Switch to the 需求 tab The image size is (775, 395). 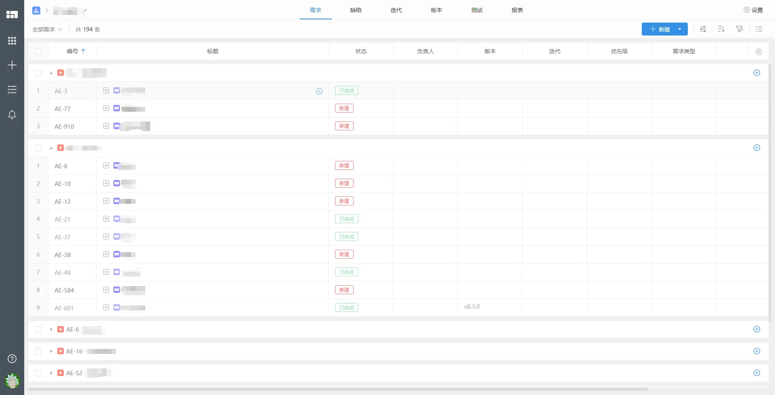pos(316,10)
